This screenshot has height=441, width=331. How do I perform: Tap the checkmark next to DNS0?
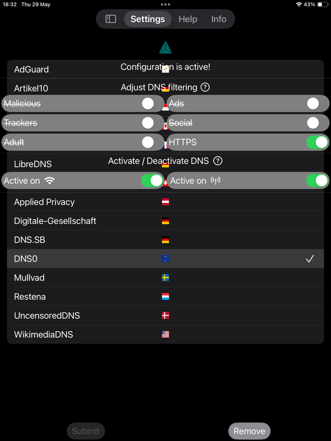[x=310, y=259]
